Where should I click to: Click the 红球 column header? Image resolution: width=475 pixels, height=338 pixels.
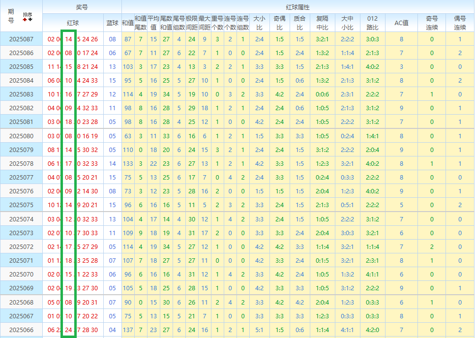(73, 23)
